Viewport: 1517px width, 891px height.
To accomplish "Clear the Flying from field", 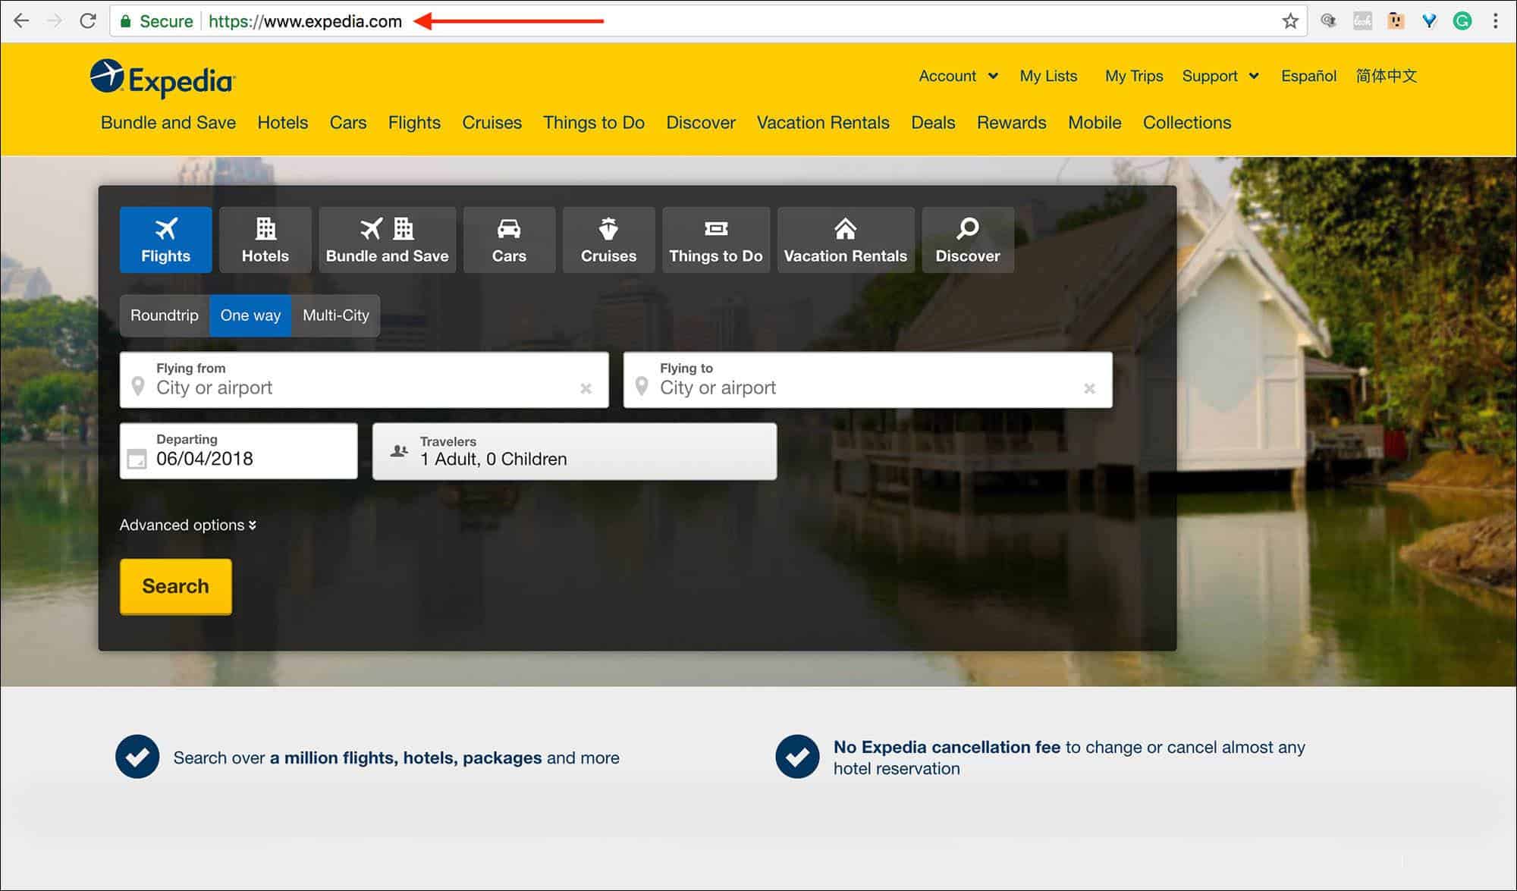I will [x=586, y=388].
